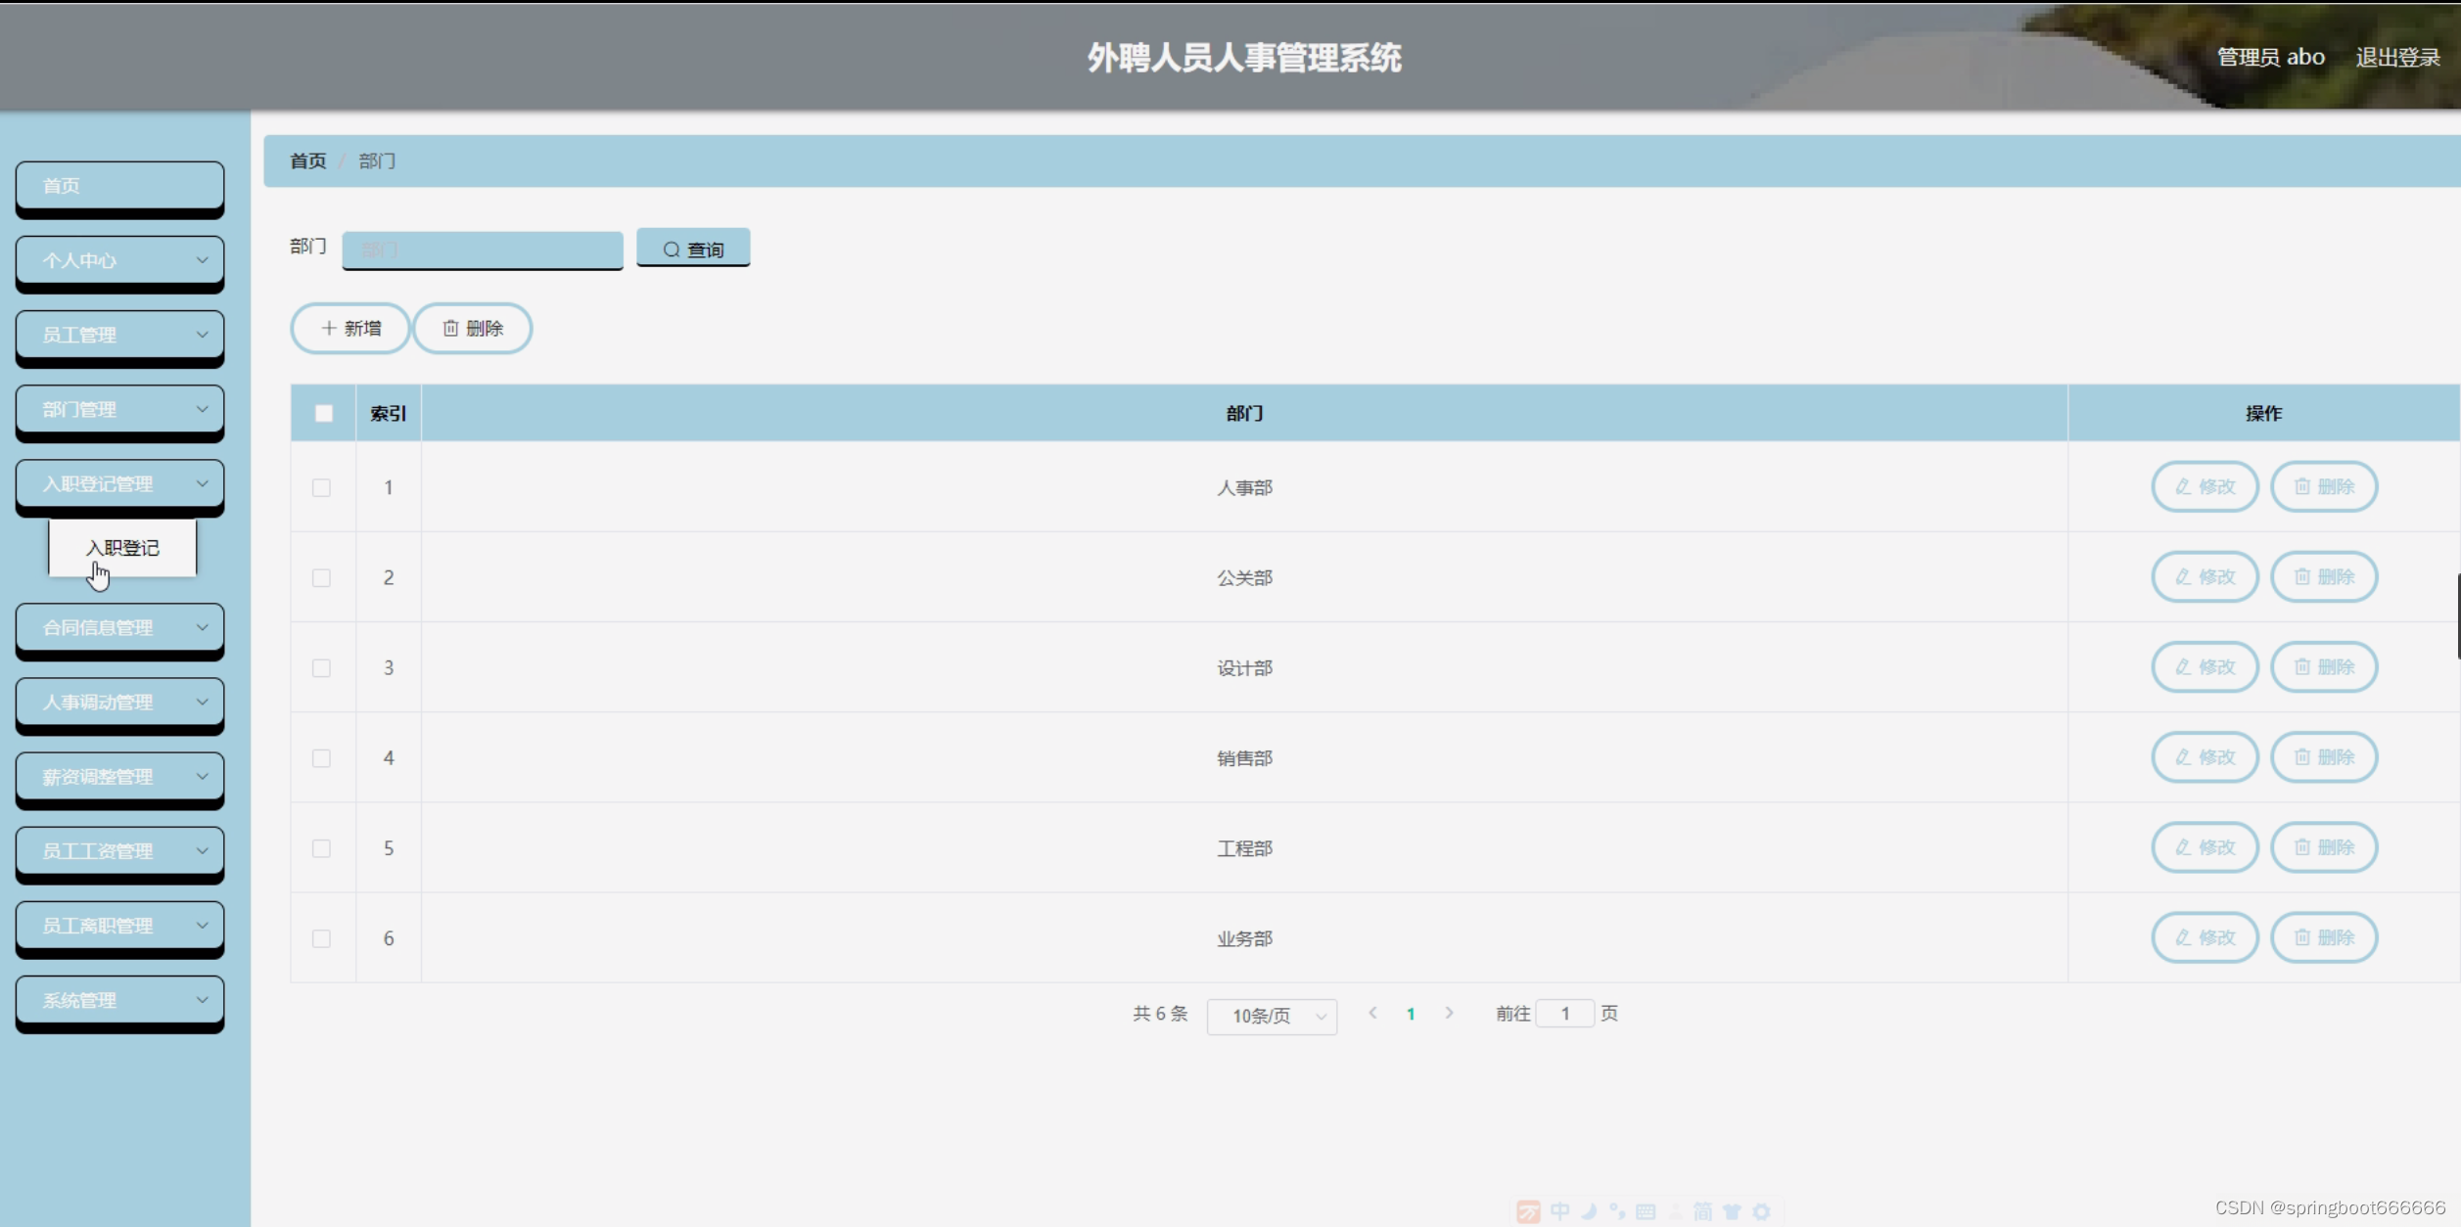2461x1227 pixels.
Task: Go to previous page arrow
Action: pos(1372,1014)
